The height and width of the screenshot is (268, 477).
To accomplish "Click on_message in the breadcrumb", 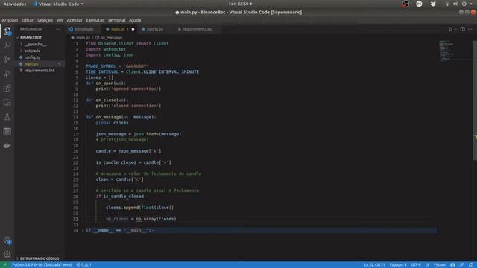I will click(x=111, y=38).
